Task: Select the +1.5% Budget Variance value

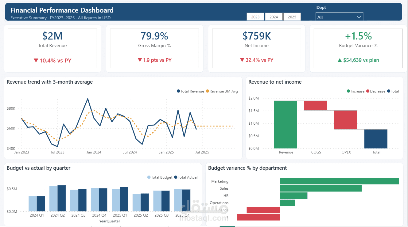Action: click(x=358, y=36)
